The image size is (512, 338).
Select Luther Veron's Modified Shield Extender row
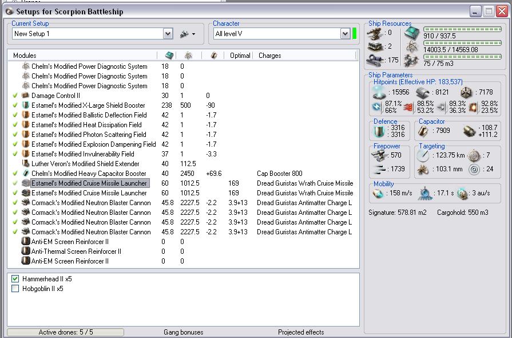point(85,164)
